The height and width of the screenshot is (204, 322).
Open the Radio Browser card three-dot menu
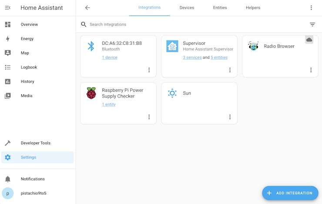311,70
